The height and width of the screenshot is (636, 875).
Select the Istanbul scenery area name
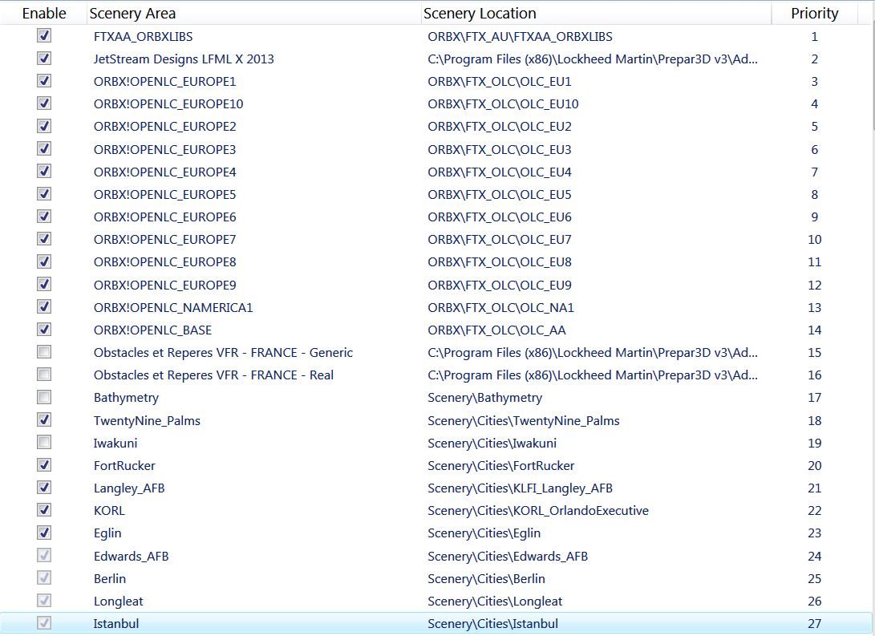click(116, 624)
